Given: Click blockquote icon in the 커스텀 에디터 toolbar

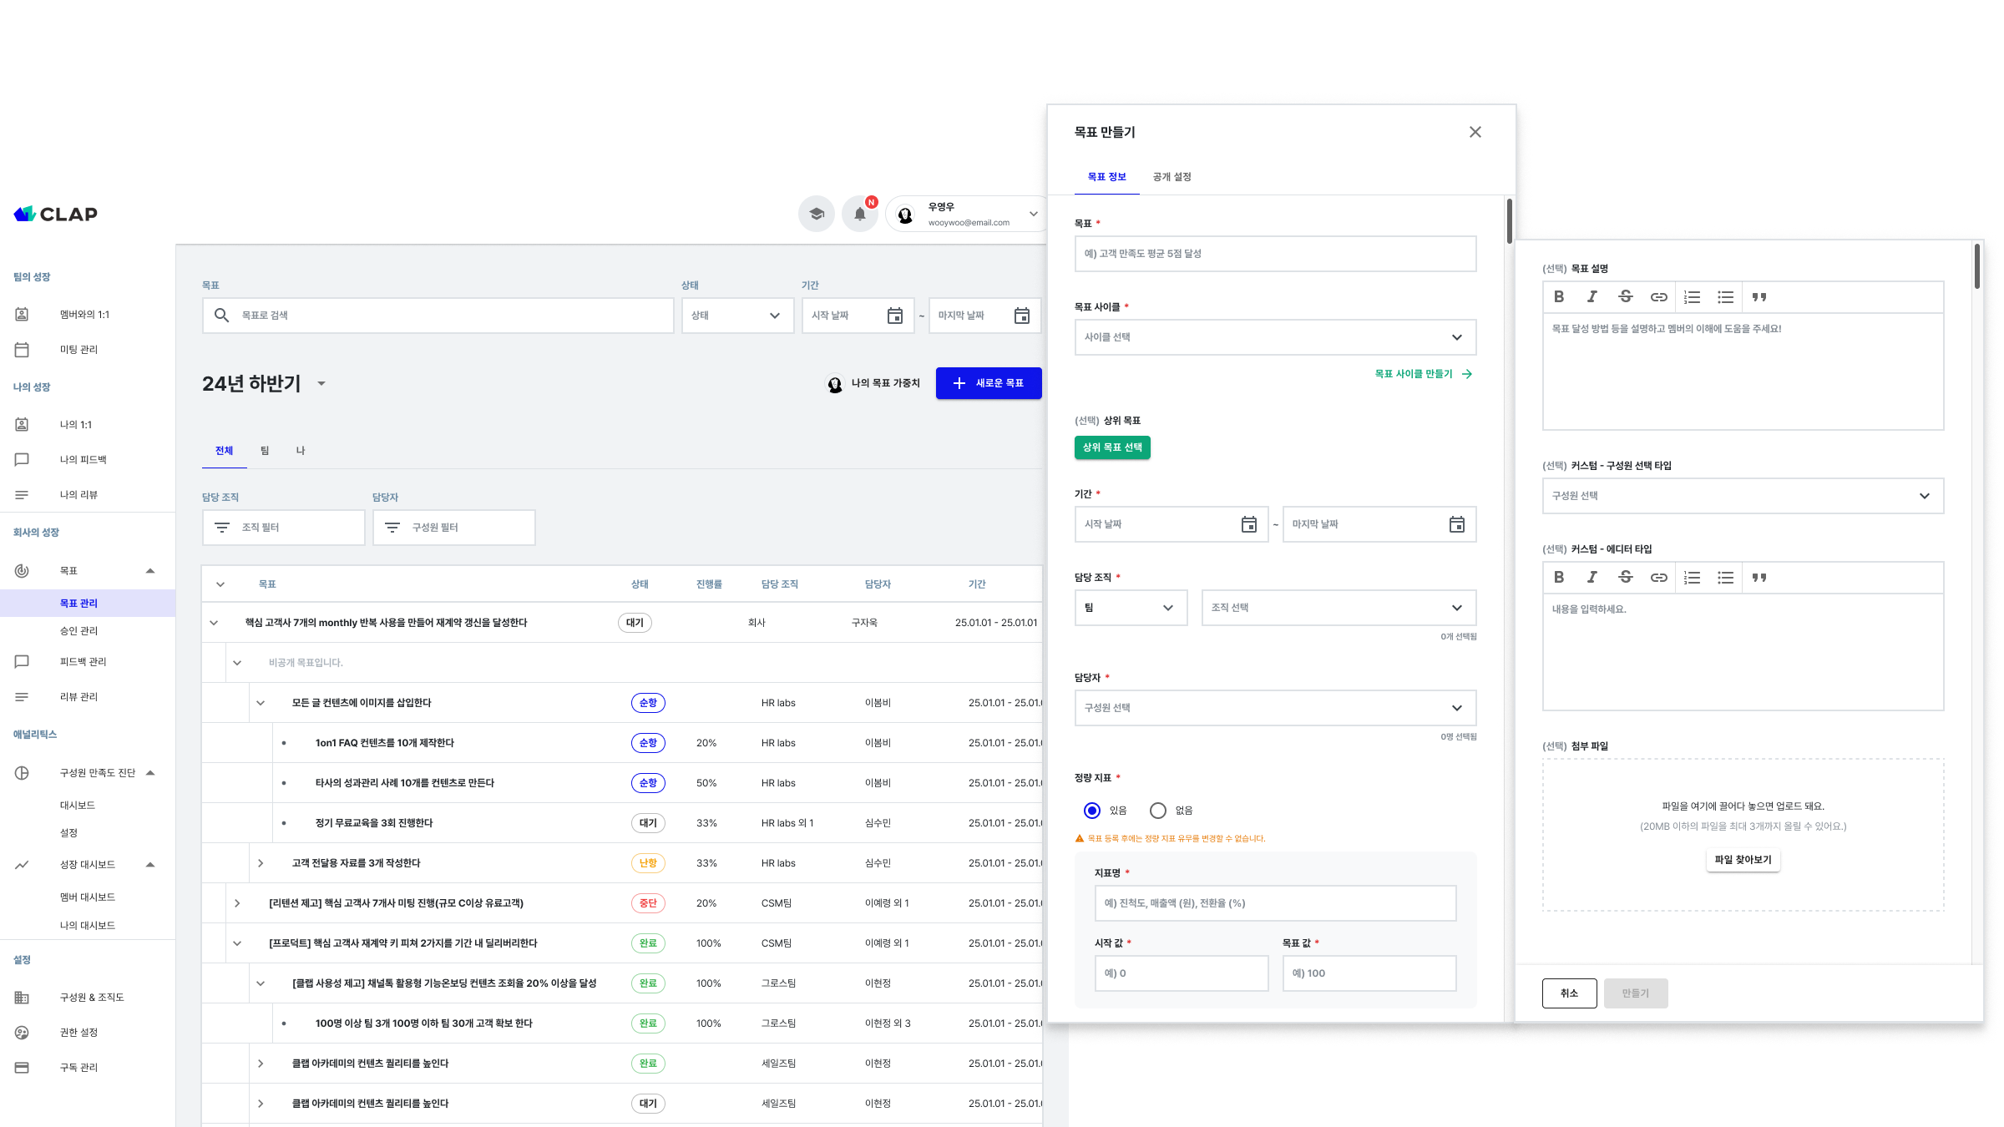Looking at the screenshot, I should tap(1759, 578).
